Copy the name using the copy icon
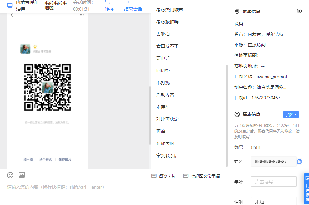 tap(299, 161)
